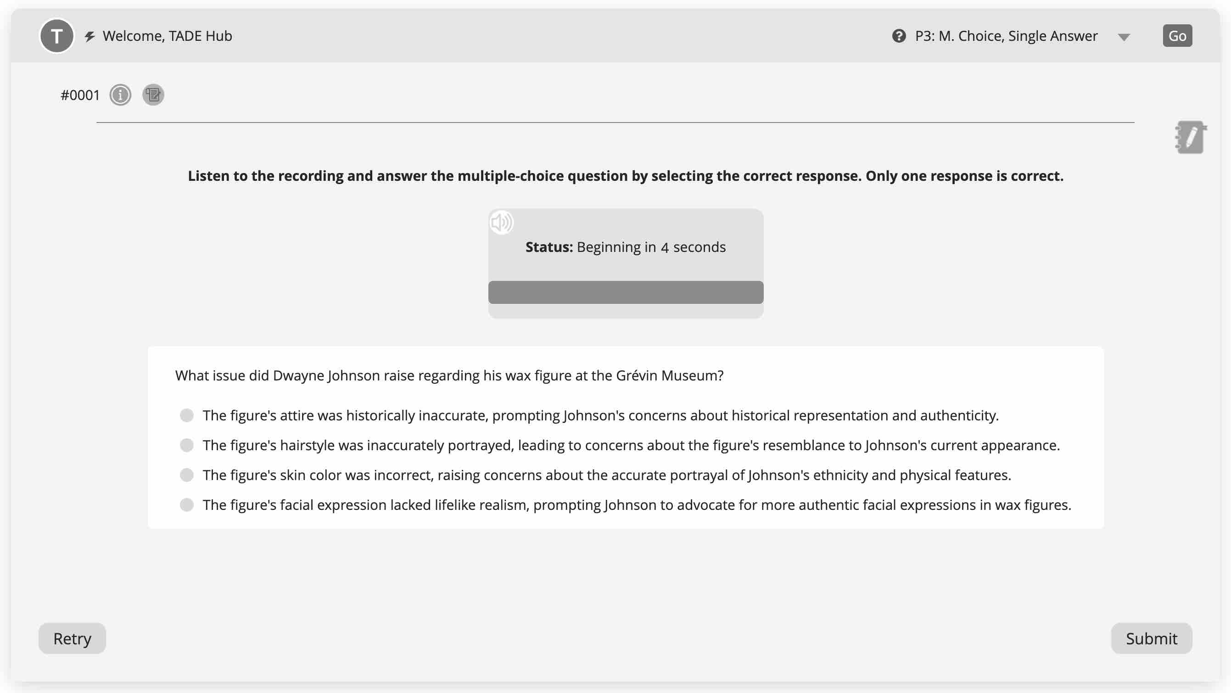This screenshot has width=1231, height=693.
Task: Click the Welcome TADE Hub menu item
Action: pyautogui.click(x=168, y=35)
